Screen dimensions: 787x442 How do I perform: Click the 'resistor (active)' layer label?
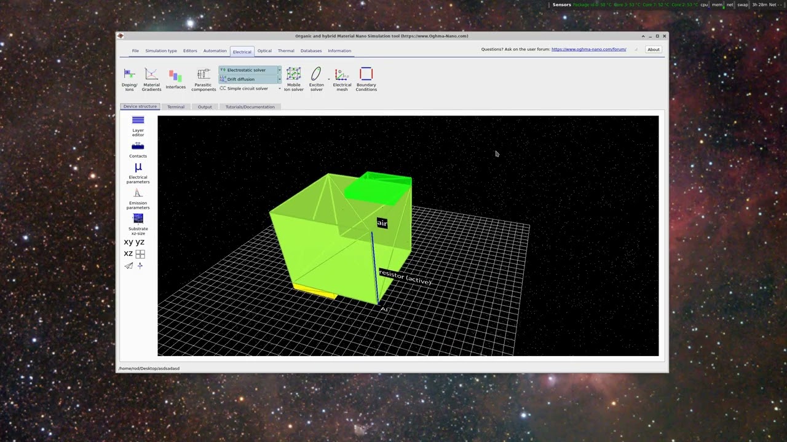(x=405, y=277)
